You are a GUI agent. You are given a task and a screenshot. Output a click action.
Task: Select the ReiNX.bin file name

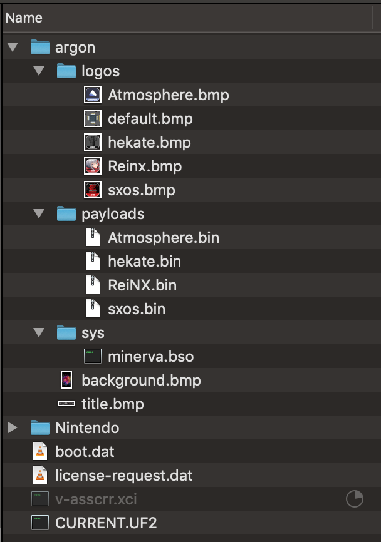click(142, 285)
